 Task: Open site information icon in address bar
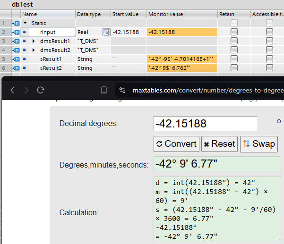click(122, 90)
